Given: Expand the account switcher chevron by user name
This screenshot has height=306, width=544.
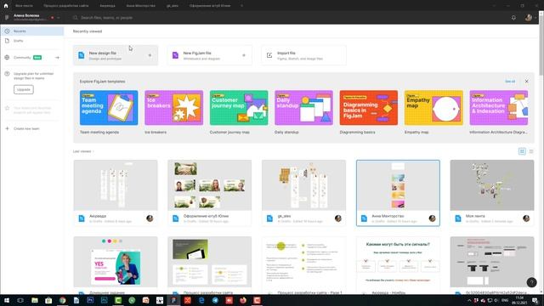Looking at the screenshot, I should point(59,17).
